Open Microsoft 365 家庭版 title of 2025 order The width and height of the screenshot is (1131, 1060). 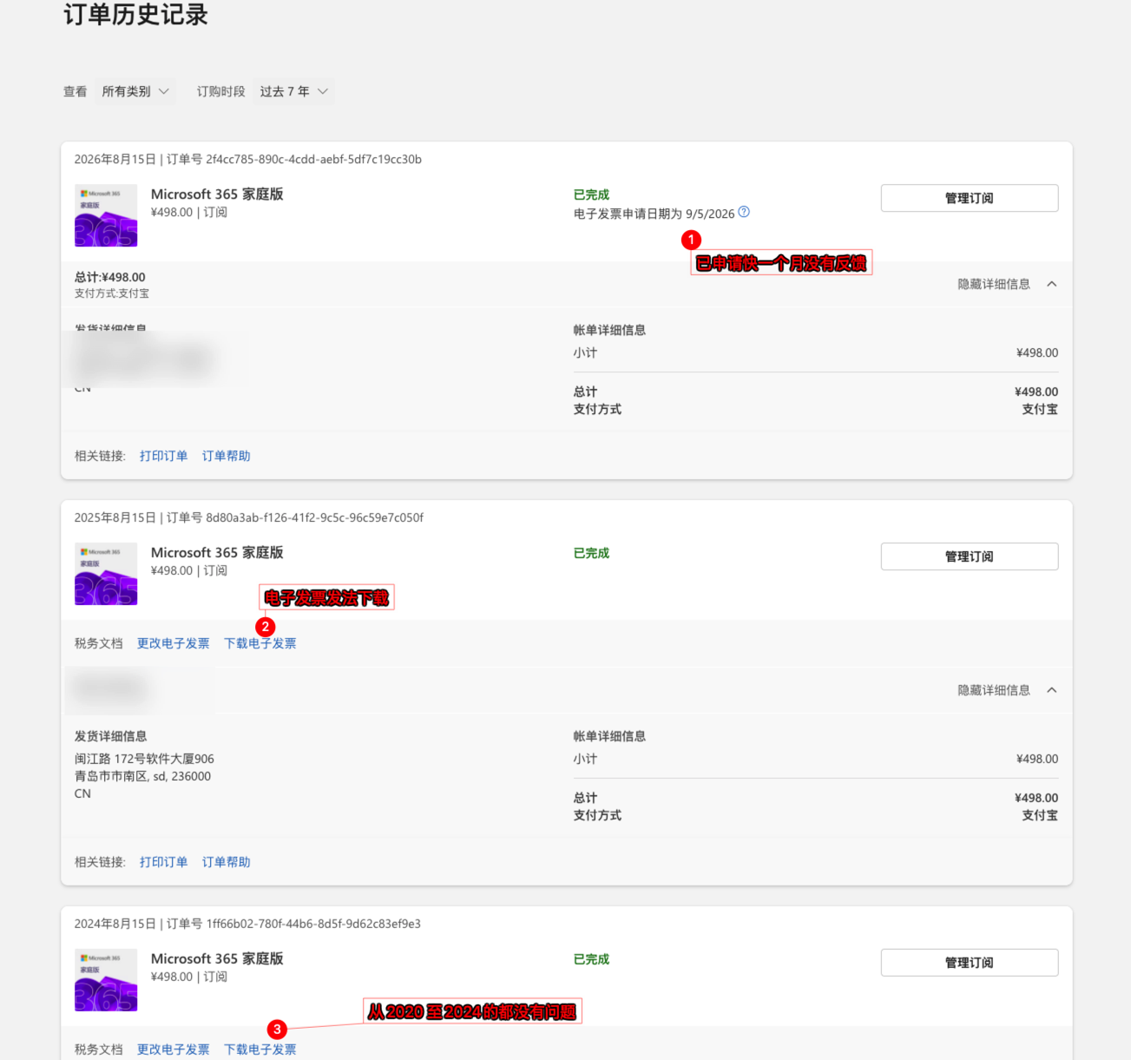217,553
